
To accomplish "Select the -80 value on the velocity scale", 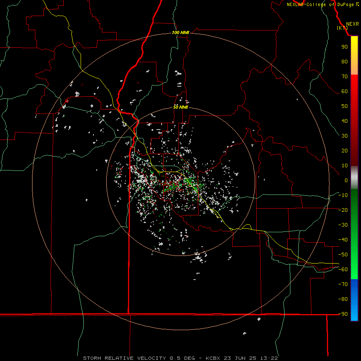I will tap(343, 299).
